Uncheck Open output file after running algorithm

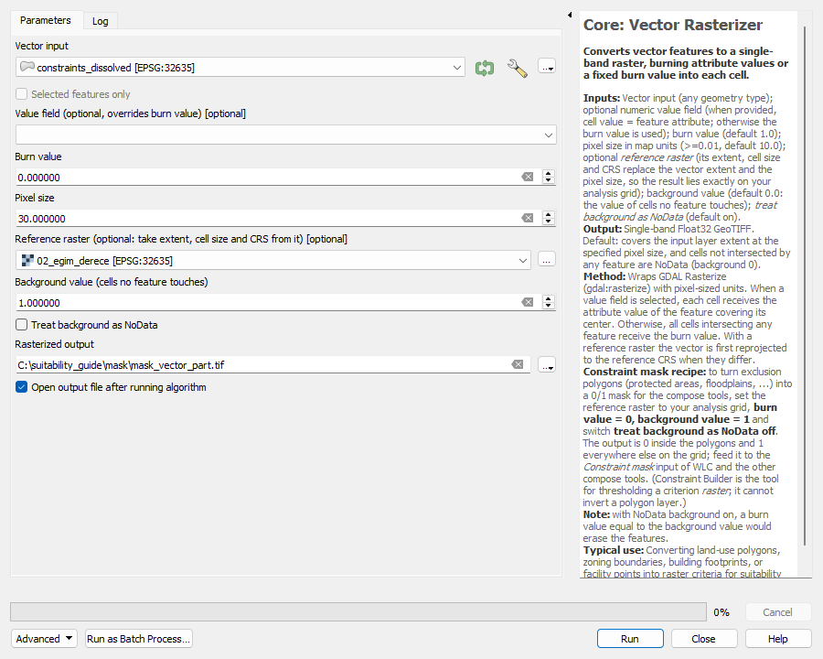click(x=22, y=387)
